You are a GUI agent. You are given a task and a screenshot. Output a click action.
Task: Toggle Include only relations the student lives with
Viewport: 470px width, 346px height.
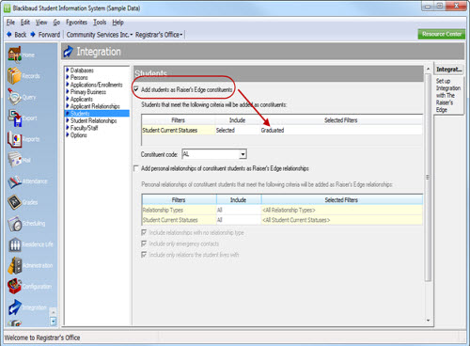coord(144,255)
